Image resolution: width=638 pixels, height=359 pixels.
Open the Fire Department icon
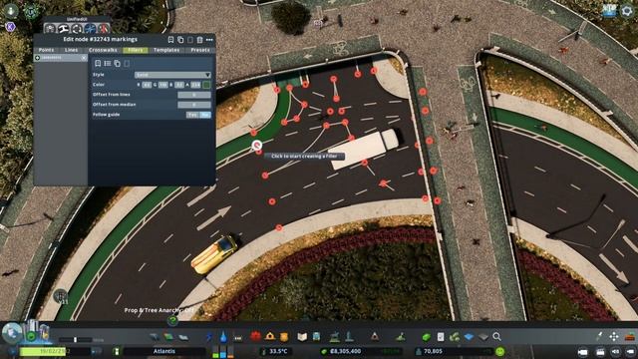(270, 336)
